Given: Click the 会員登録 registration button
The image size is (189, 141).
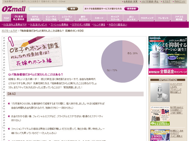Looking at the screenshot, I should pyautogui.click(x=131, y=9).
